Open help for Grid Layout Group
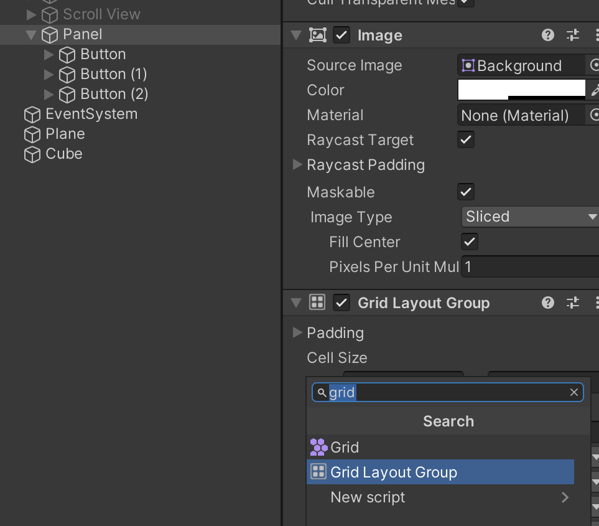 (x=548, y=303)
